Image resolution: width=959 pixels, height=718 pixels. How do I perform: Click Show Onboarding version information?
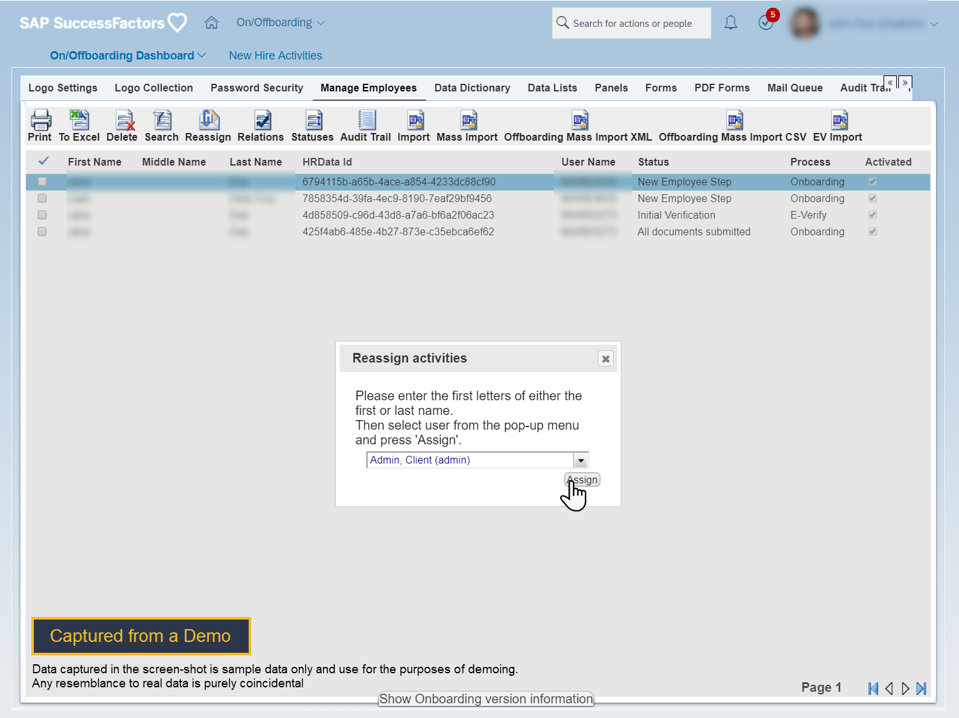486,699
